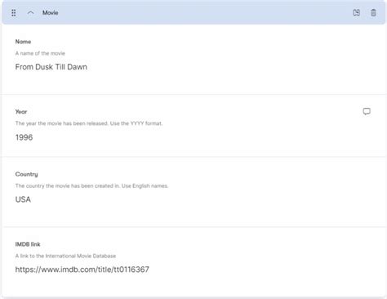Viewport: 387px width, 299px height.
Task: Click the Movie block title text
Action: point(50,13)
